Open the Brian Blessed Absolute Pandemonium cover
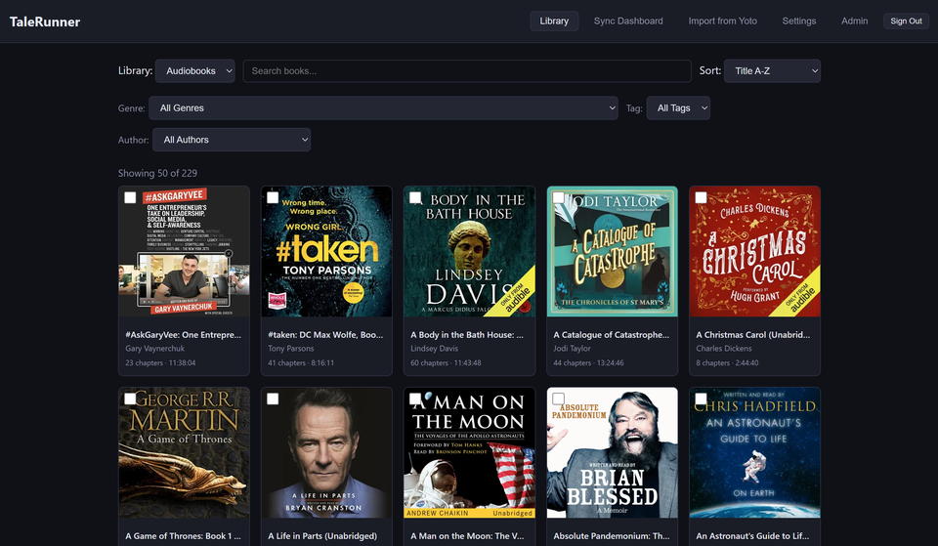 [612, 452]
